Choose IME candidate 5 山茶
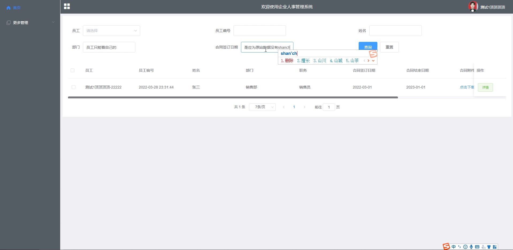The image size is (513, 250). click(353, 61)
